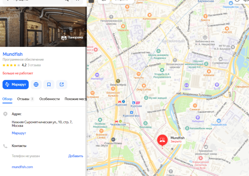Click the Обзор tab

7,99
